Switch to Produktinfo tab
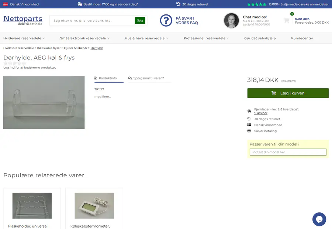Screen dimensions: 332x229 tap(108, 78)
